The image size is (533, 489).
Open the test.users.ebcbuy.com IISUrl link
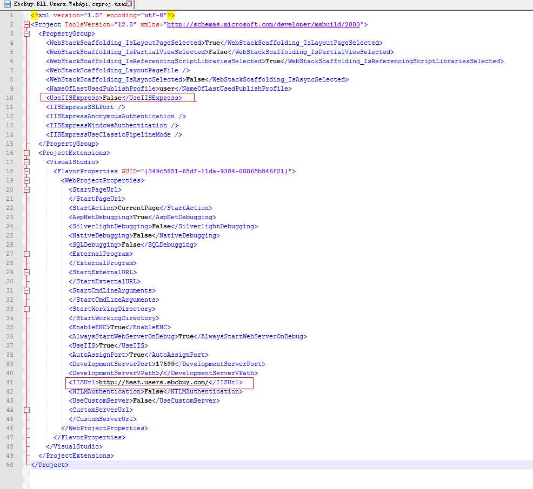[x=154, y=382]
